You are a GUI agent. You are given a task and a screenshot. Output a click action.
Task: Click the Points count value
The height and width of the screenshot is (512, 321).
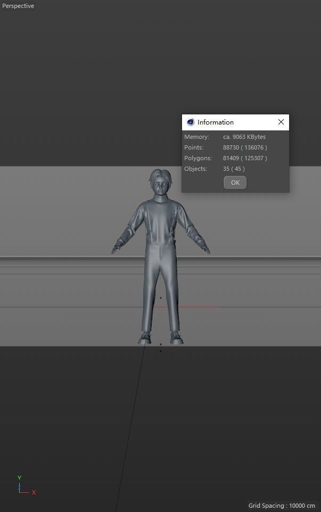point(244,147)
